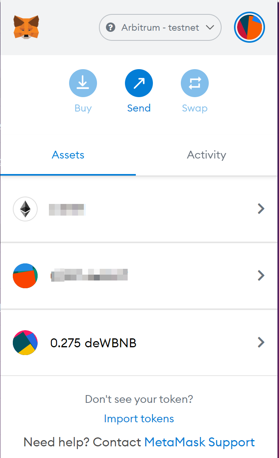Viewport: 279px width, 458px height.
Task: Click the network help question-mark icon
Action: (x=111, y=28)
